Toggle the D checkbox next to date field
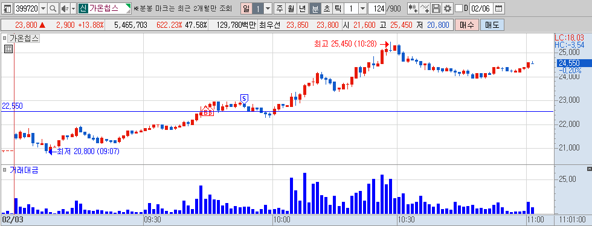The width and height of the screenshot is (592, 226). (458, 8)
